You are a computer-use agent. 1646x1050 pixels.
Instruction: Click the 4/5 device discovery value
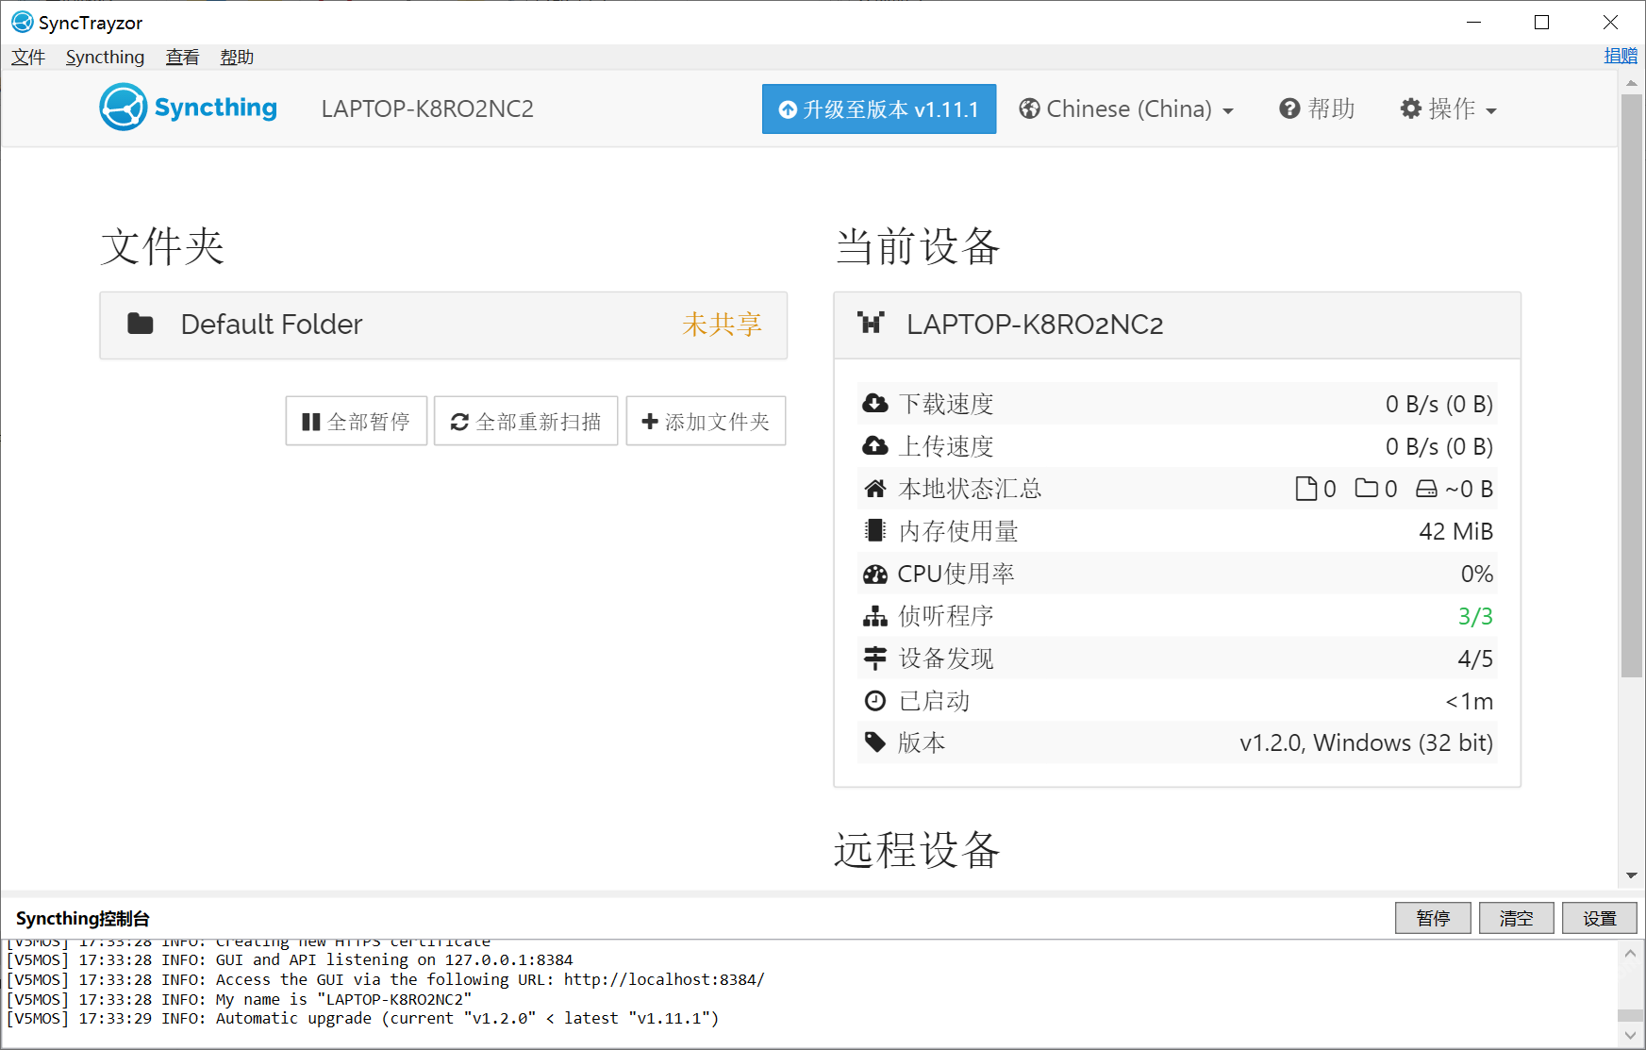(x=1475, y=658)
